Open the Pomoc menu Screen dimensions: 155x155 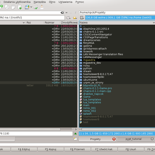80,2
